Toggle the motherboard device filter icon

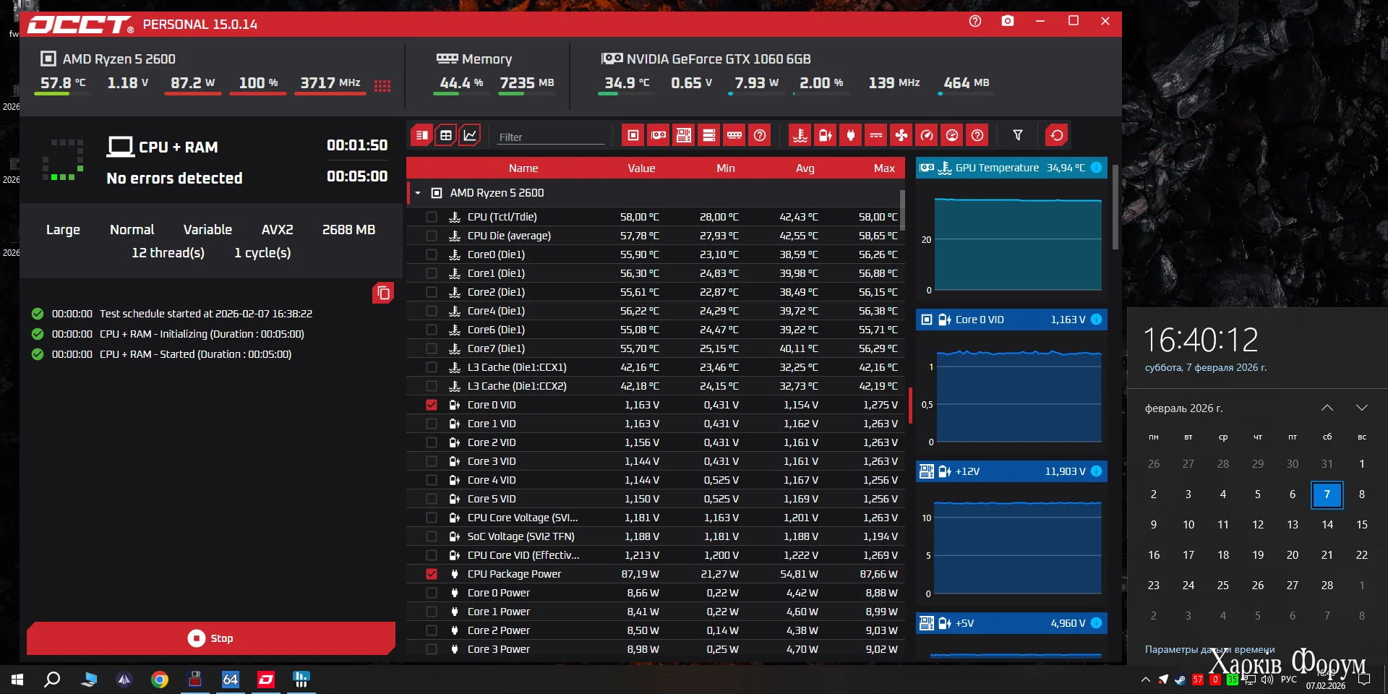683,135
